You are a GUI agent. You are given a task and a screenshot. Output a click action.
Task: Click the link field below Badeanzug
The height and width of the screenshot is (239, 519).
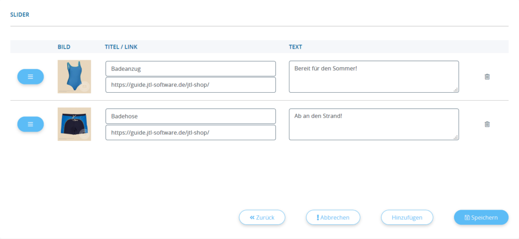coord(190,85)
